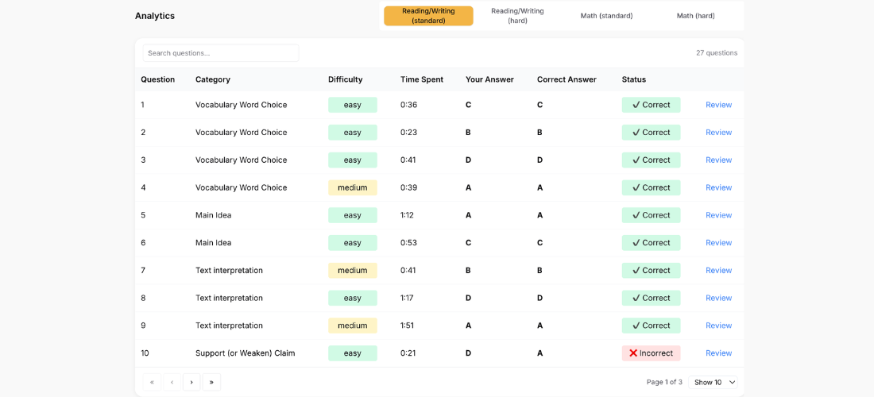Select the Question column header
The height and width of the screenshot is (397, 874).
(x=158, y=79)
